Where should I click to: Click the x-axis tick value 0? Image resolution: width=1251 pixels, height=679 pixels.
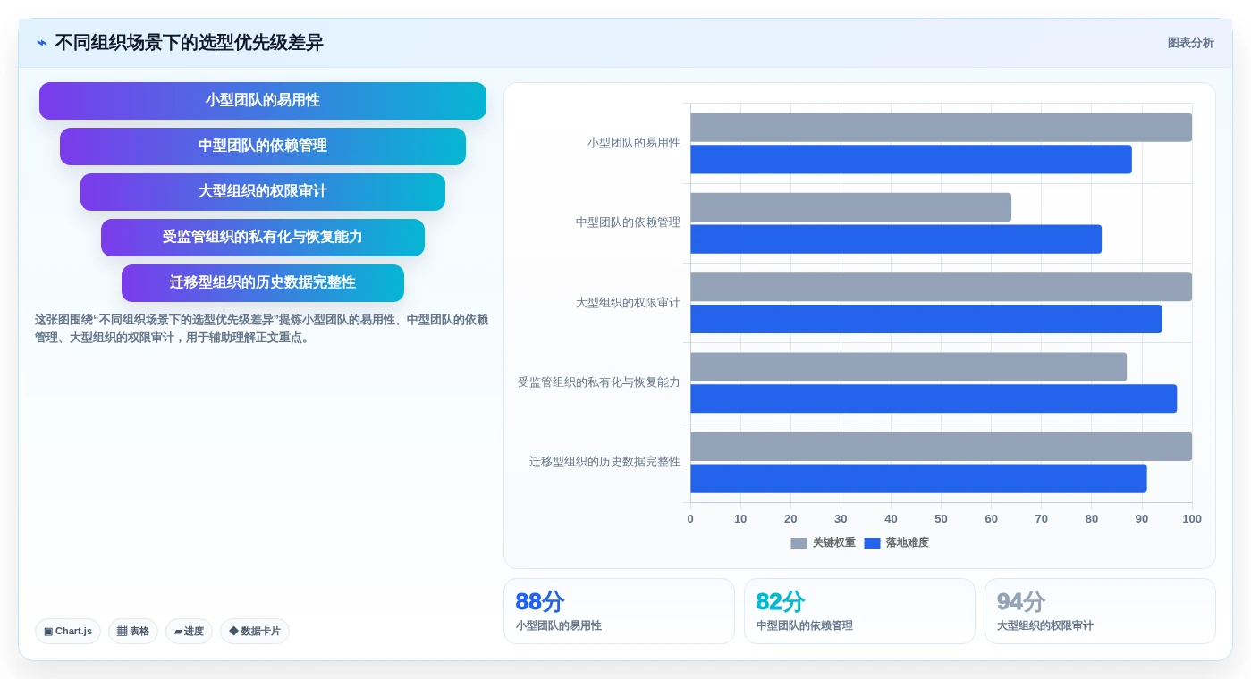[690, 519]
